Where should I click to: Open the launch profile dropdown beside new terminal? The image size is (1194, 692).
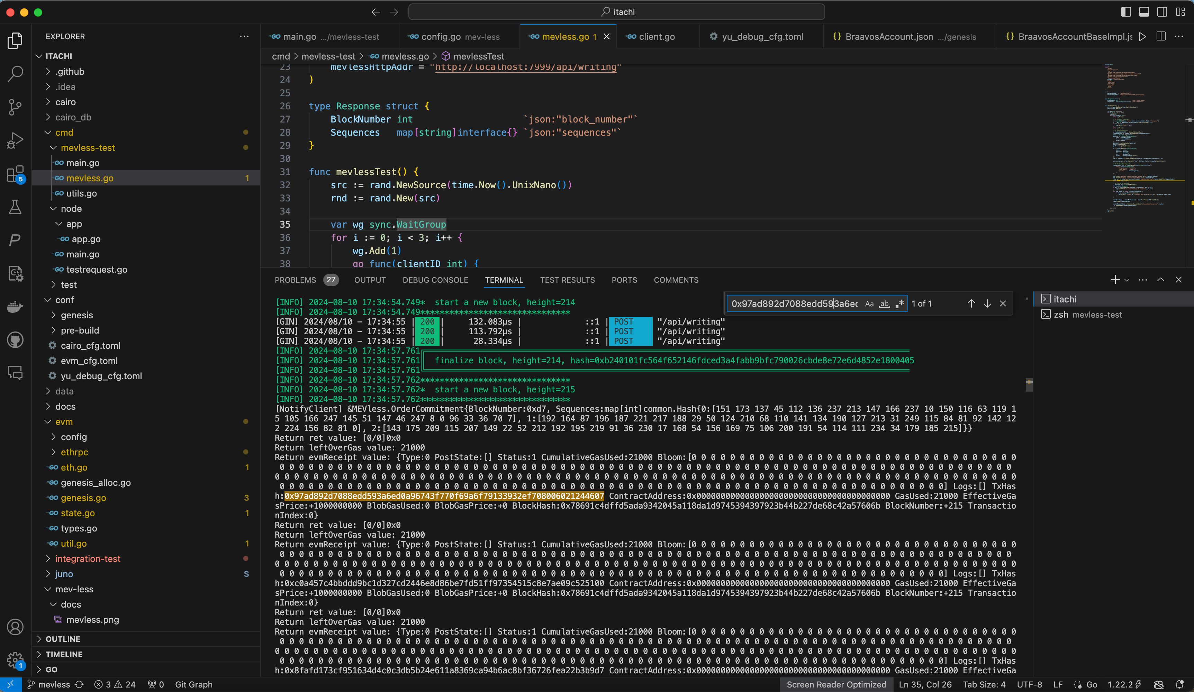1127,280
